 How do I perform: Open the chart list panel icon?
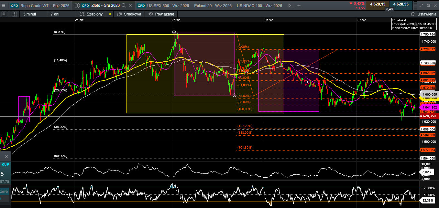4,14
